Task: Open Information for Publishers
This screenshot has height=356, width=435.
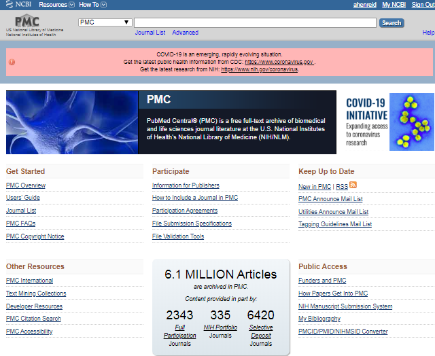Action: [x=186, y=185]
